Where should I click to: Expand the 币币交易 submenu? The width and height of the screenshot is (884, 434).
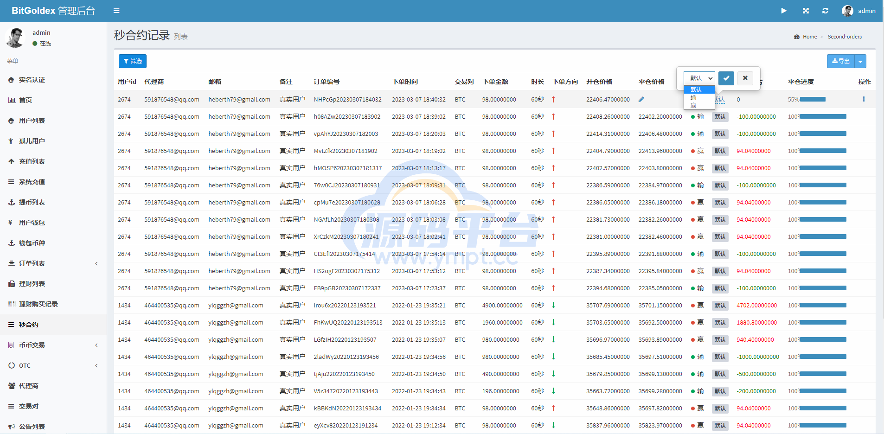[53, 345]
